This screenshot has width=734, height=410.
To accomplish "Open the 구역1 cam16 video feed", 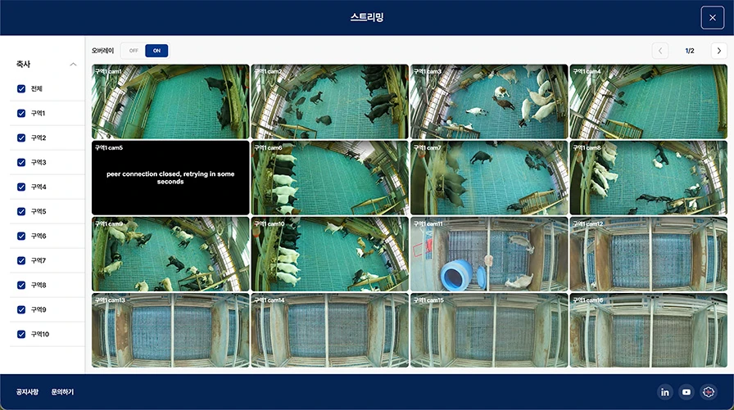I will click(x=648, y=330).
